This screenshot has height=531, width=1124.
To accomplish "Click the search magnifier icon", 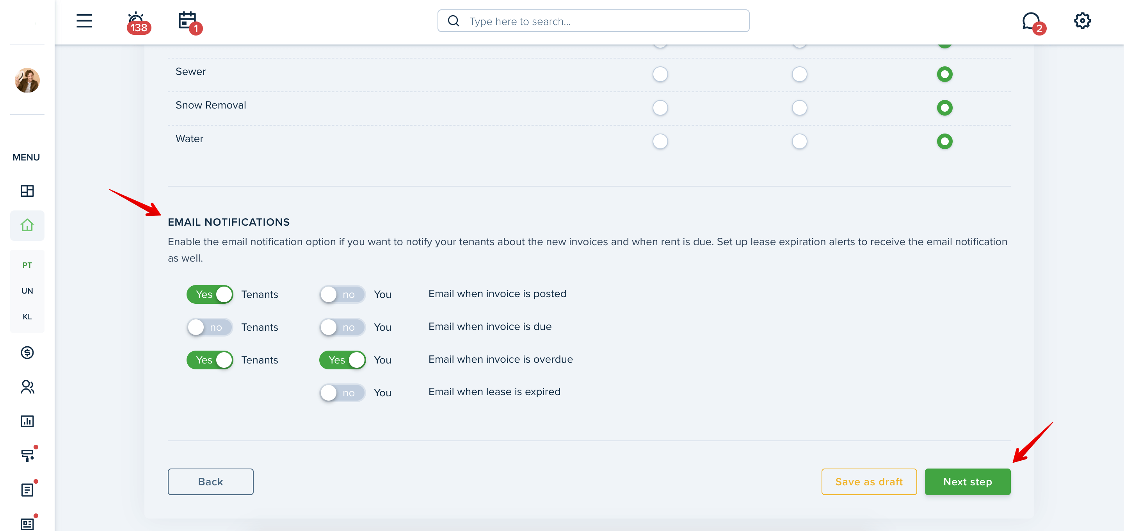I will point(454,21).
